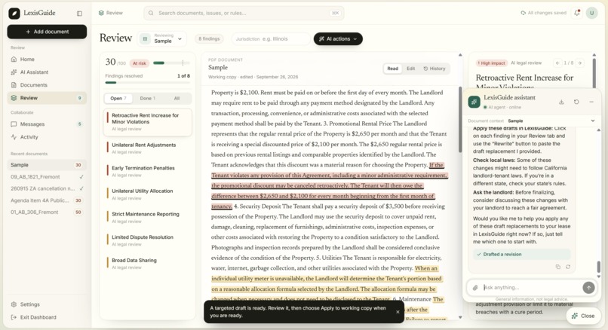Viewport: 608px width, 330px height.
Task: Copy the assistant's reply
Action: click(x=558, y=267)
